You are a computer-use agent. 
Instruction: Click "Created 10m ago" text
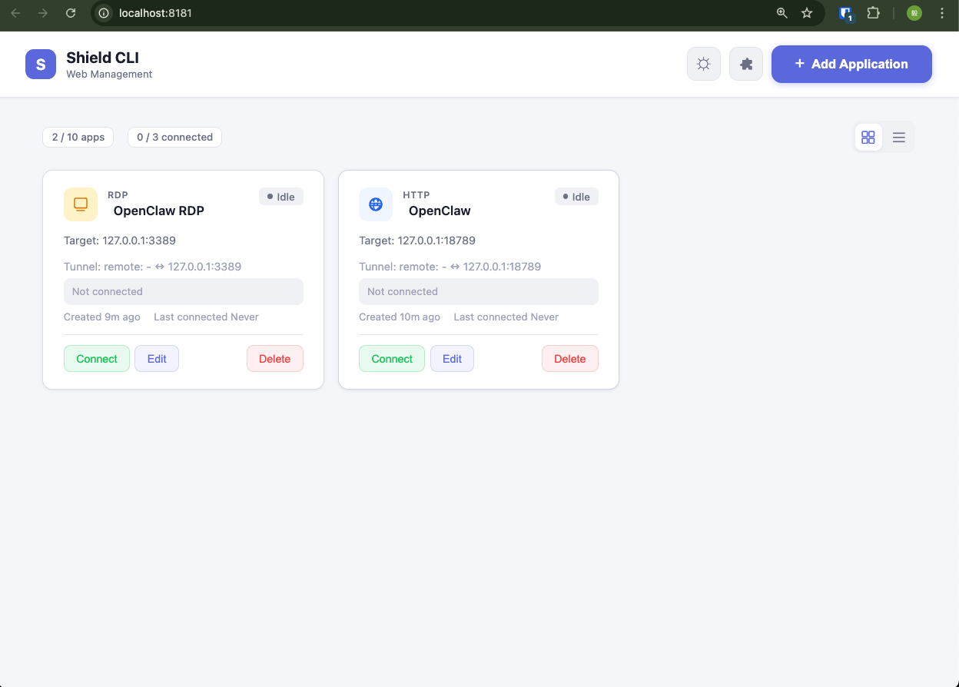coord(400,317)
